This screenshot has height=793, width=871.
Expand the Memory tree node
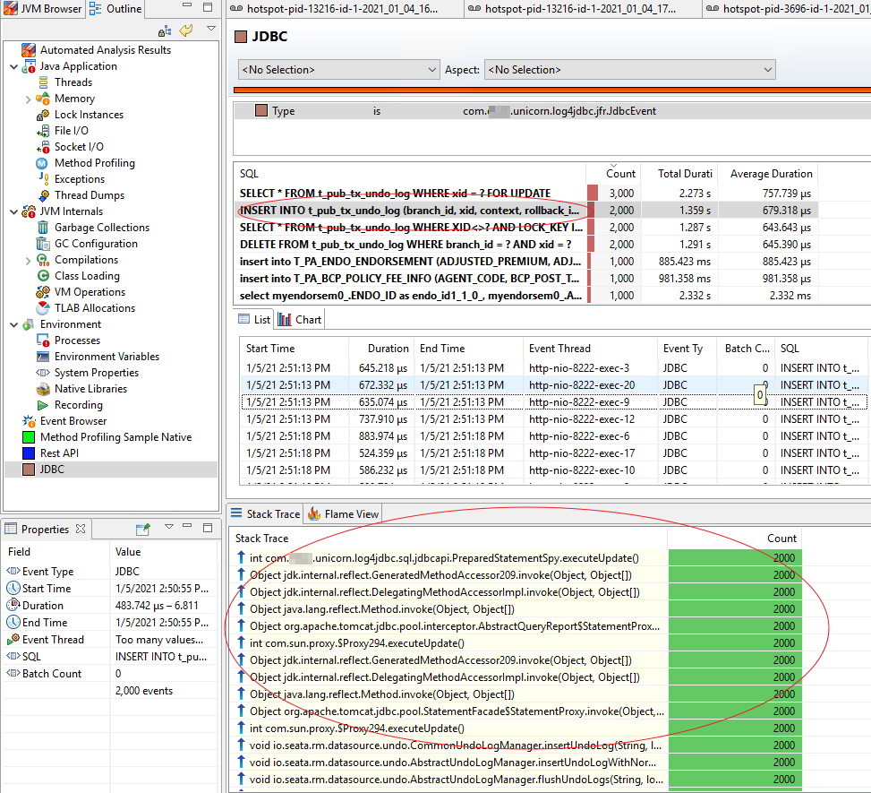29,99
